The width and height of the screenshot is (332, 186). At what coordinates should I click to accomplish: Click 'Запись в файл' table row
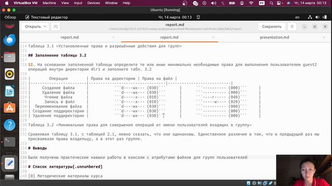[x=144, y=102]
